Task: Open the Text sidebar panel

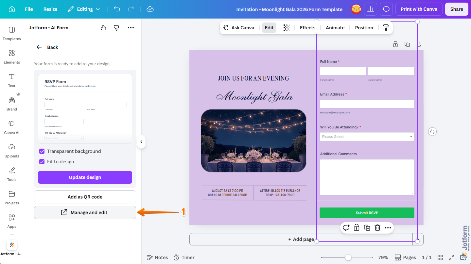Action: [12, 81]
